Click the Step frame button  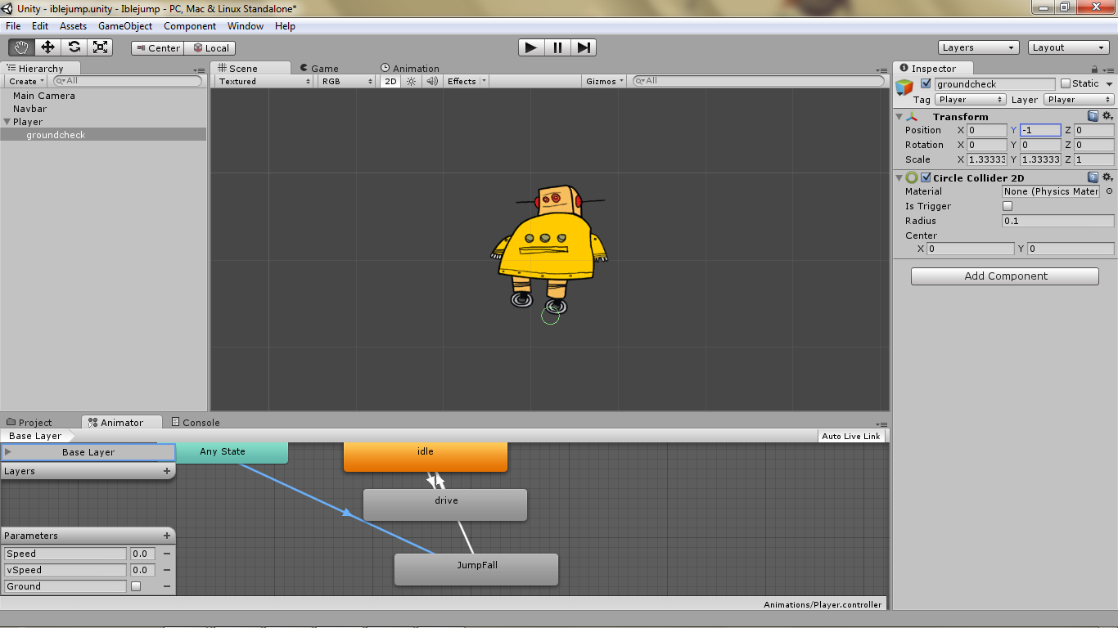[x=584, y=47]
